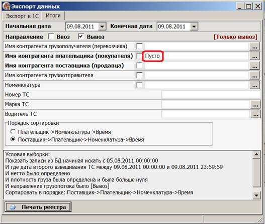Image resolution: width=265 pixels, height=224 pixels.
Task: Expand the Начальная дата date dropdown
Action: 102,27
